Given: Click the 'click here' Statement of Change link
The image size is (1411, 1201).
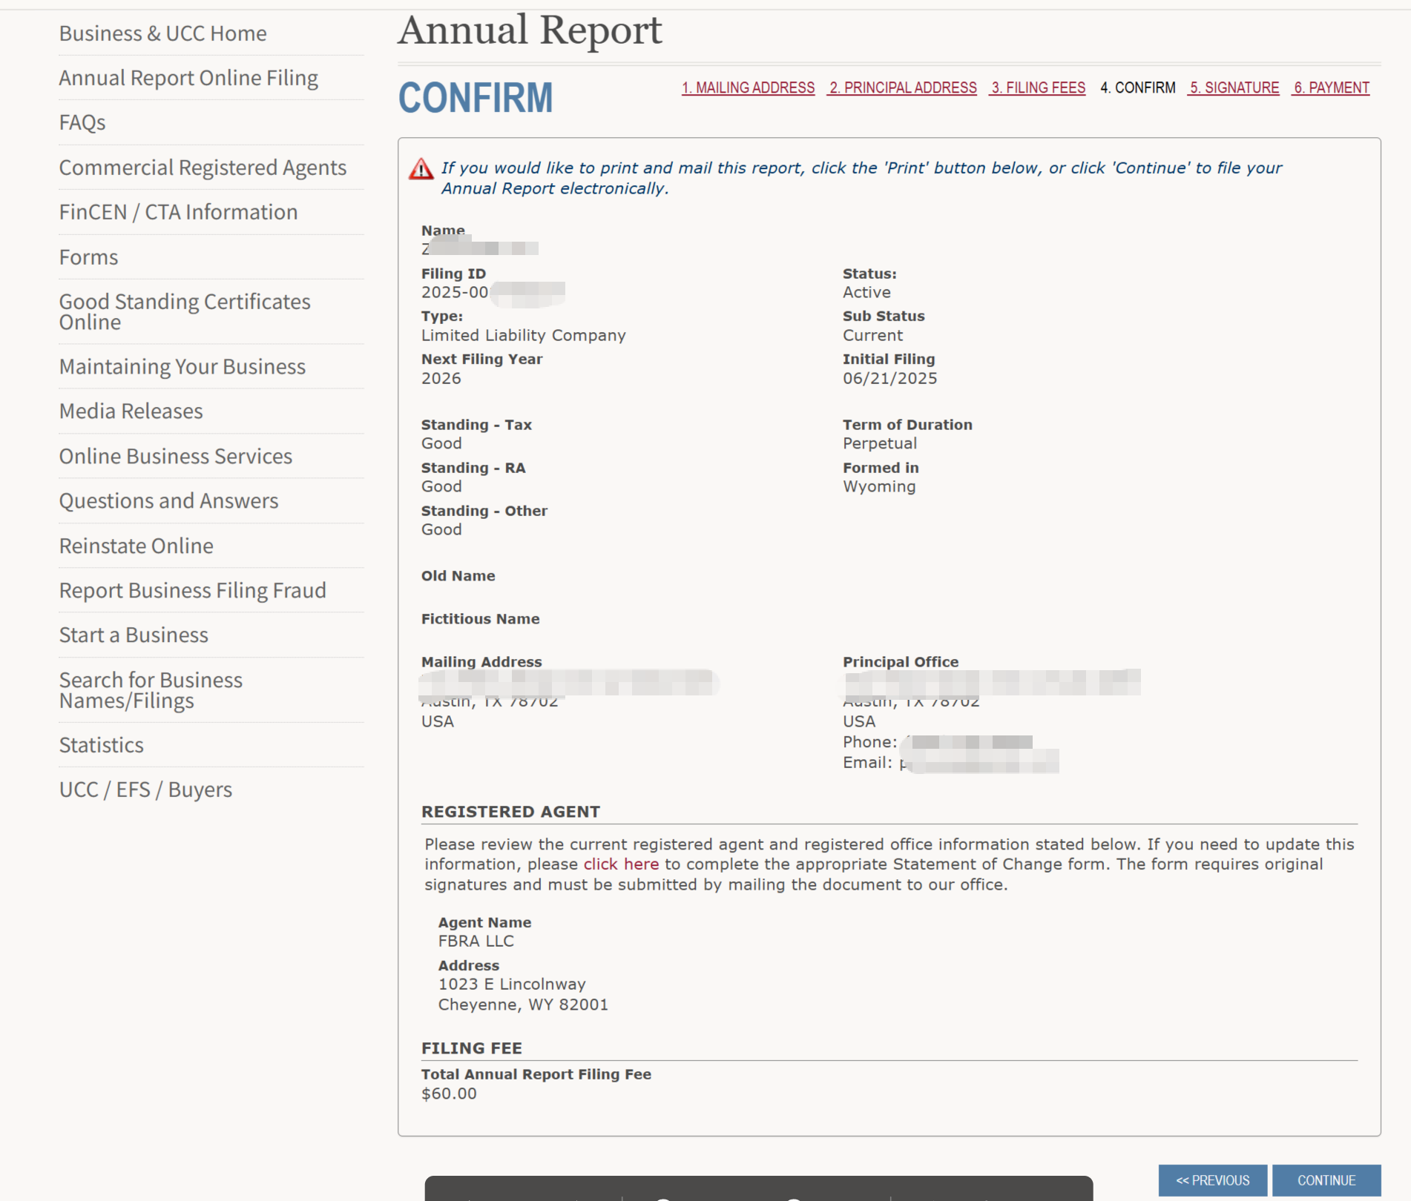Looking at the screenshot, I should click(x=621, y=864).
